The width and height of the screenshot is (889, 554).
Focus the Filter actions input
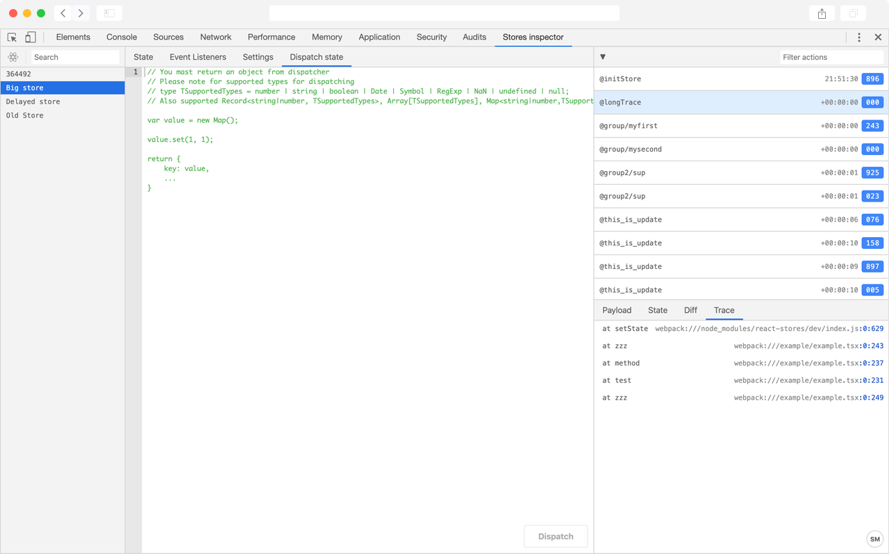[x=831, y=57]
